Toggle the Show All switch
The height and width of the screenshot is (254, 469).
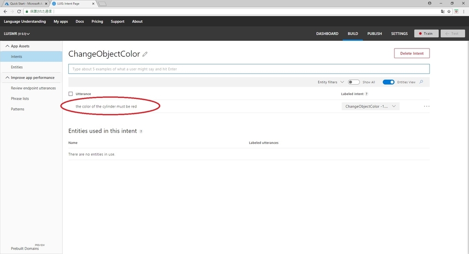(354, 82)
